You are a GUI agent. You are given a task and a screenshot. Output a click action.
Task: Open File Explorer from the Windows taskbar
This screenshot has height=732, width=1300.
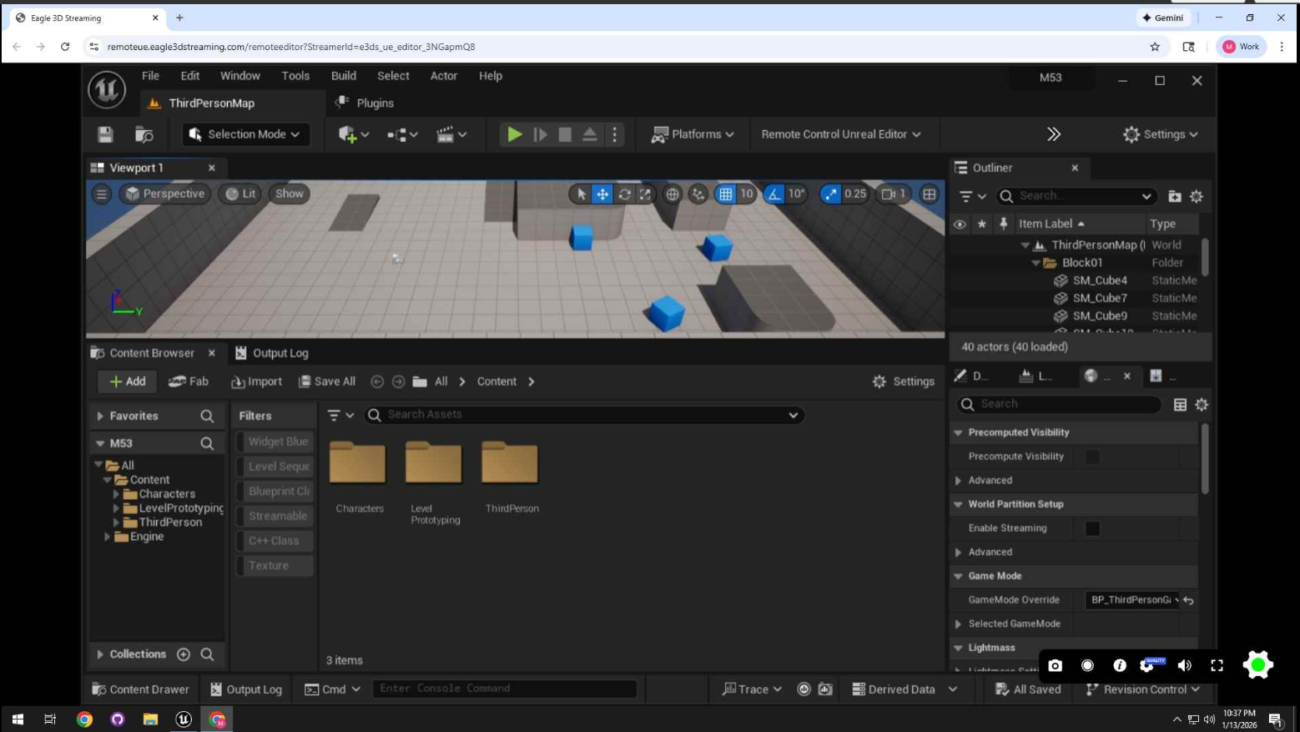click(150, 719)
